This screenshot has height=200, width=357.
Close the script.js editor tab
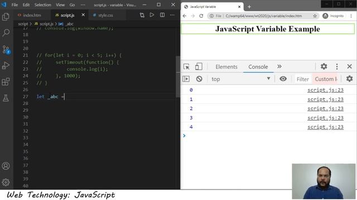[83, 15]
